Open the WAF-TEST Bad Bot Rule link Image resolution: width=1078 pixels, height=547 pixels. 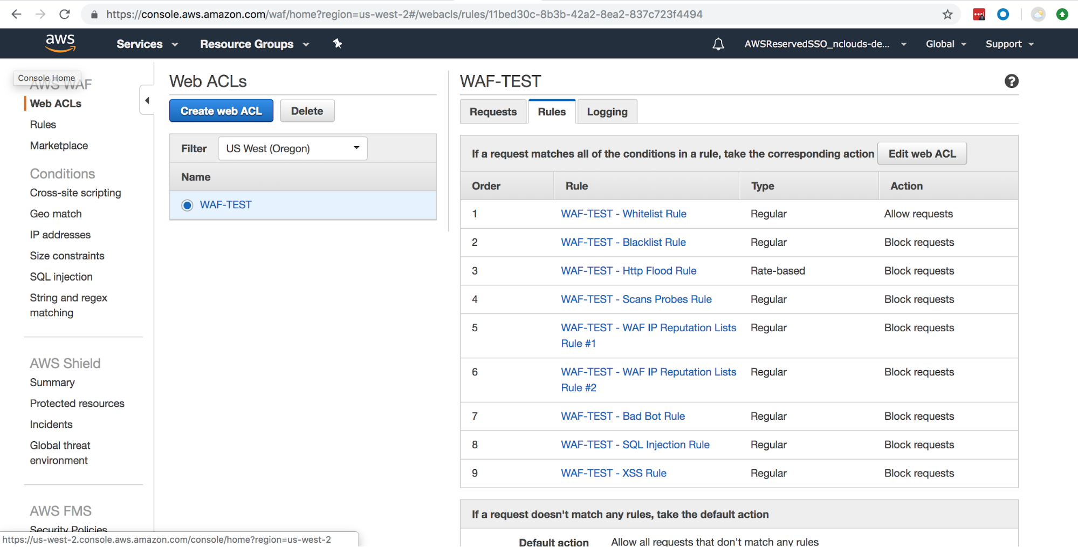[623, 416]
